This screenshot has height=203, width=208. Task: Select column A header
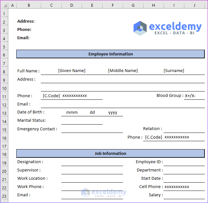point(12,5)
